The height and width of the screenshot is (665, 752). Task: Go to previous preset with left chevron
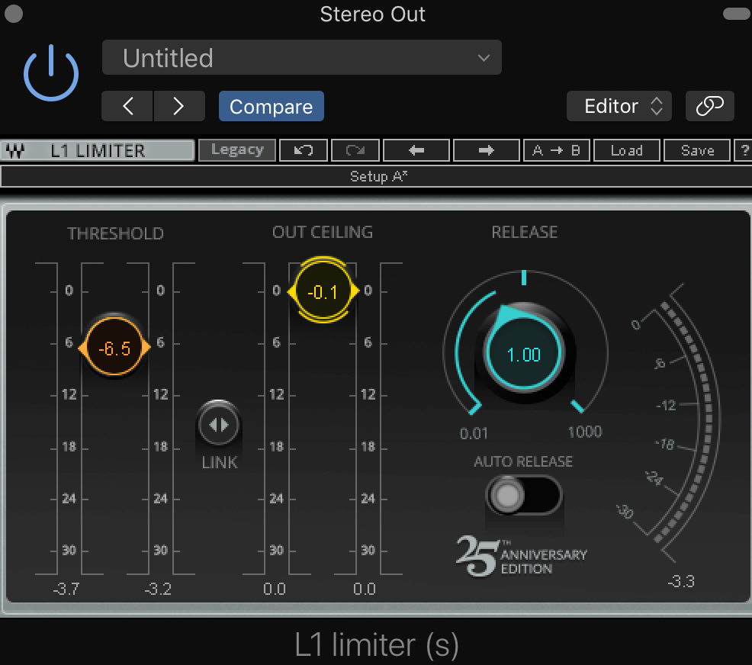coord(127,106)
